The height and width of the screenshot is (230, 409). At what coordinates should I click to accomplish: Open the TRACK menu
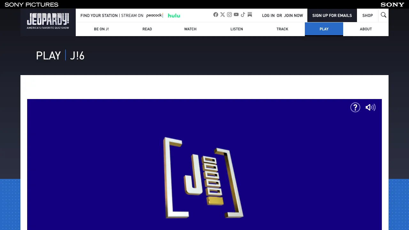click(x=282, y=29)
